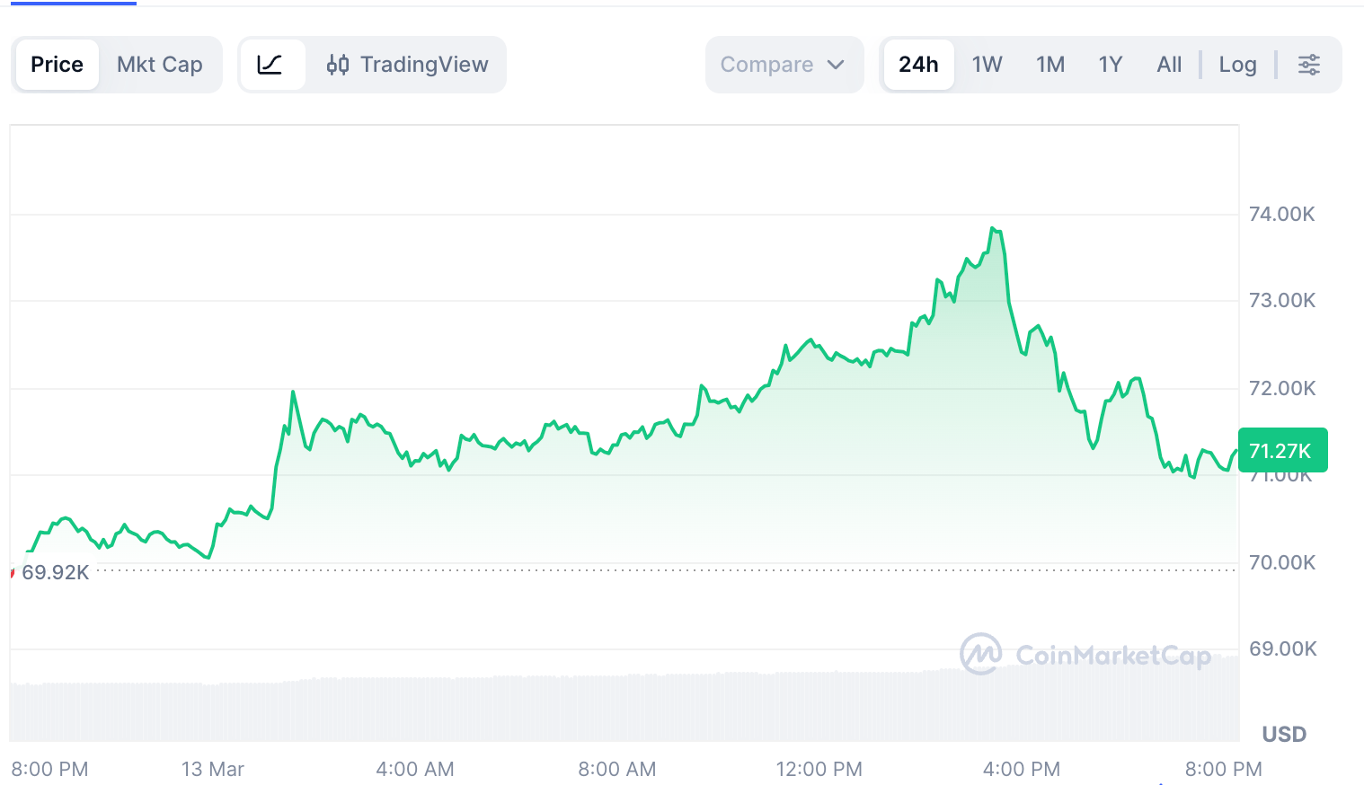Click the CoinMarketCap watermark logo

tap(980, 654)
